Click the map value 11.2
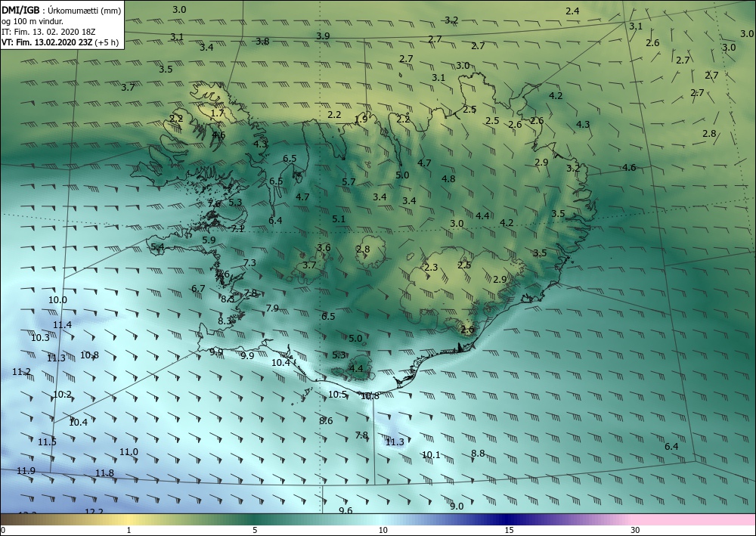The width and height of the screenshot is (756, 536). tap(21, 372)
